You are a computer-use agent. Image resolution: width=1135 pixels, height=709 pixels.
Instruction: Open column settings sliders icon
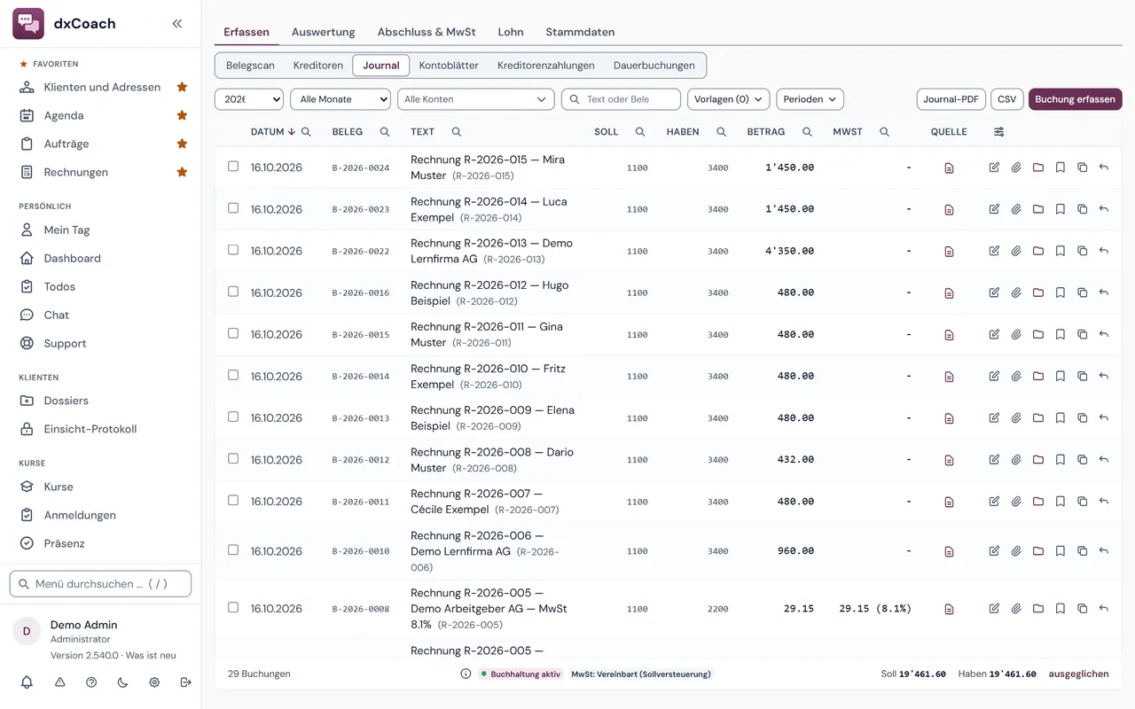coord(999,132)
